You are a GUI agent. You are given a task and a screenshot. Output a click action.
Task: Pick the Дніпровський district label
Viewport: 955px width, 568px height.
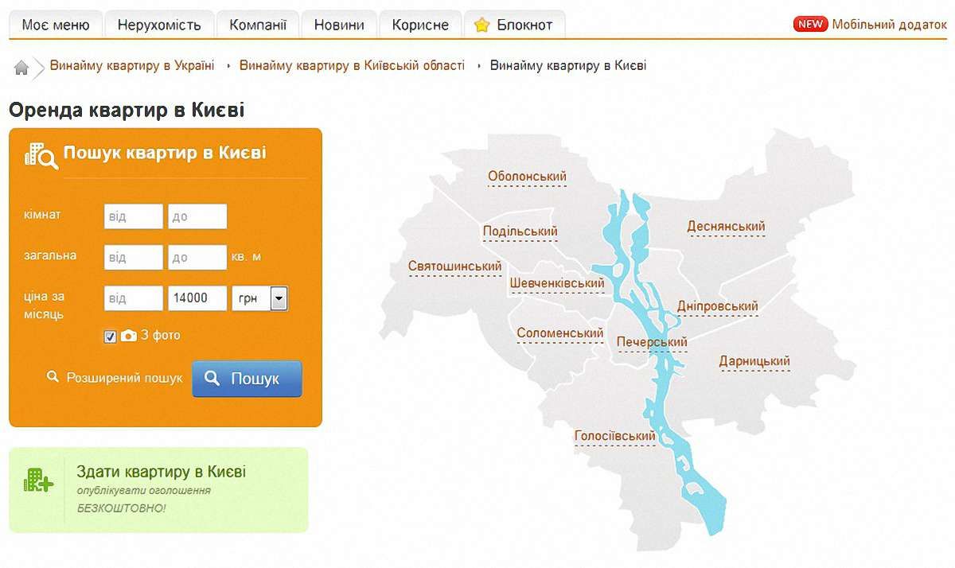click(x=718, y=306)
